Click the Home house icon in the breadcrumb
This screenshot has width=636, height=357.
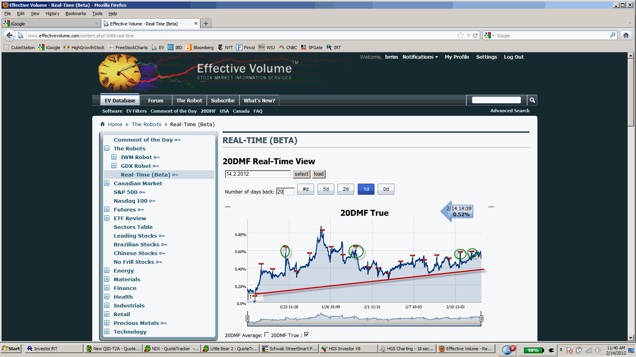103,124
